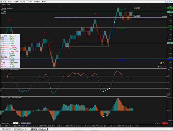Image resolution: width=173 pixels, height=131 pixels.
Task: Select the 1.33425 price label
Action: coord(137,8)
